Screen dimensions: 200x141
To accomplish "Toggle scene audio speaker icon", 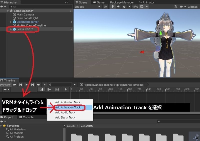I will pyautogui.click(x=118, y=7).
